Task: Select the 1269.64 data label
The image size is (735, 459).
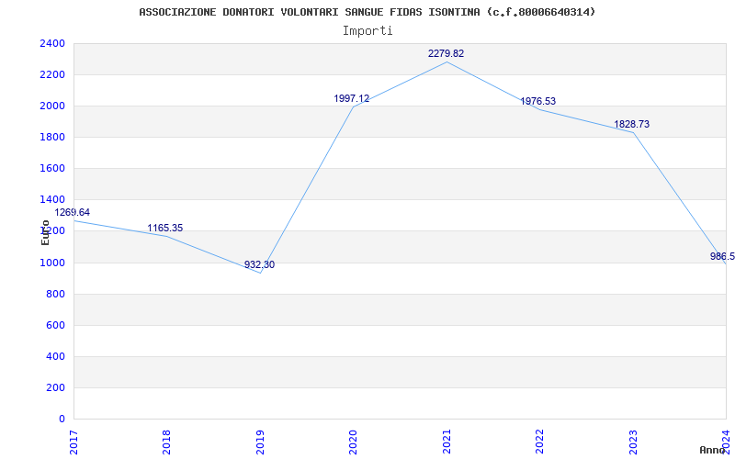Action: click(x=73, y=212)
